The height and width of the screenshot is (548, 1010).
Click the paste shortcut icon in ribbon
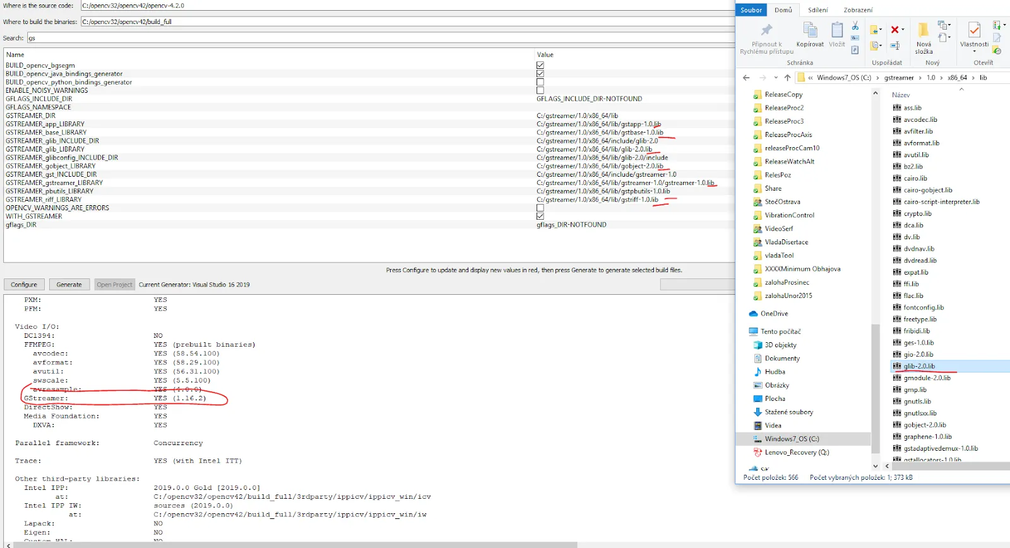tap(855, 50)
